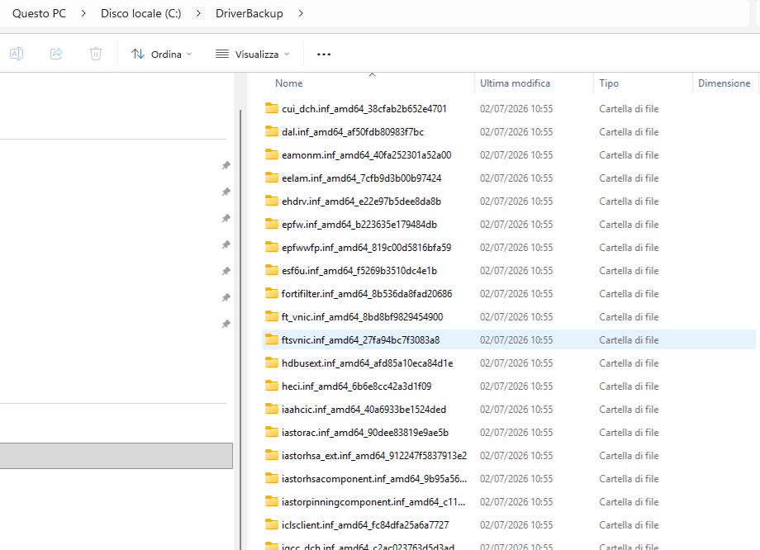This screenshot has height=550, width=760.
Task: Sort by Ultima modifica column header
Action: [x=515, y=83]
